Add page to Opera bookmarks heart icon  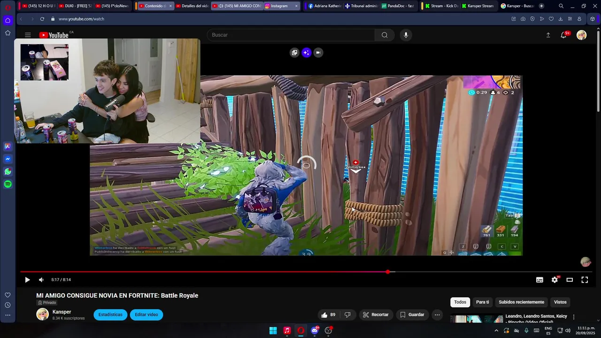[x=551, y=19]
